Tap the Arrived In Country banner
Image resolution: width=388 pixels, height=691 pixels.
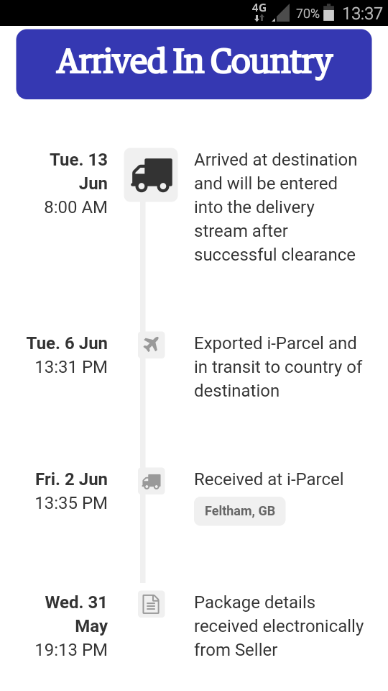[194, 64]
